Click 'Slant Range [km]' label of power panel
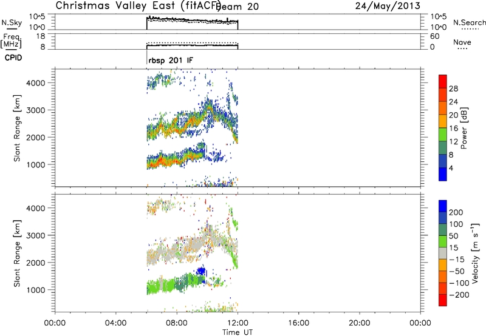This screenshot has width=486, height=336. pos(17,128)
